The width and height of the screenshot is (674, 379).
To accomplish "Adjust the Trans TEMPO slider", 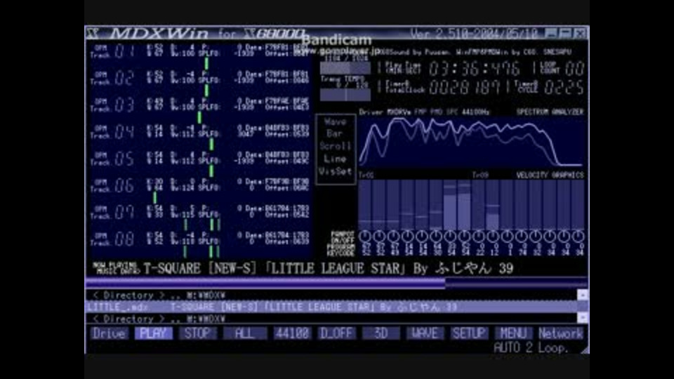I will [345, 95].
